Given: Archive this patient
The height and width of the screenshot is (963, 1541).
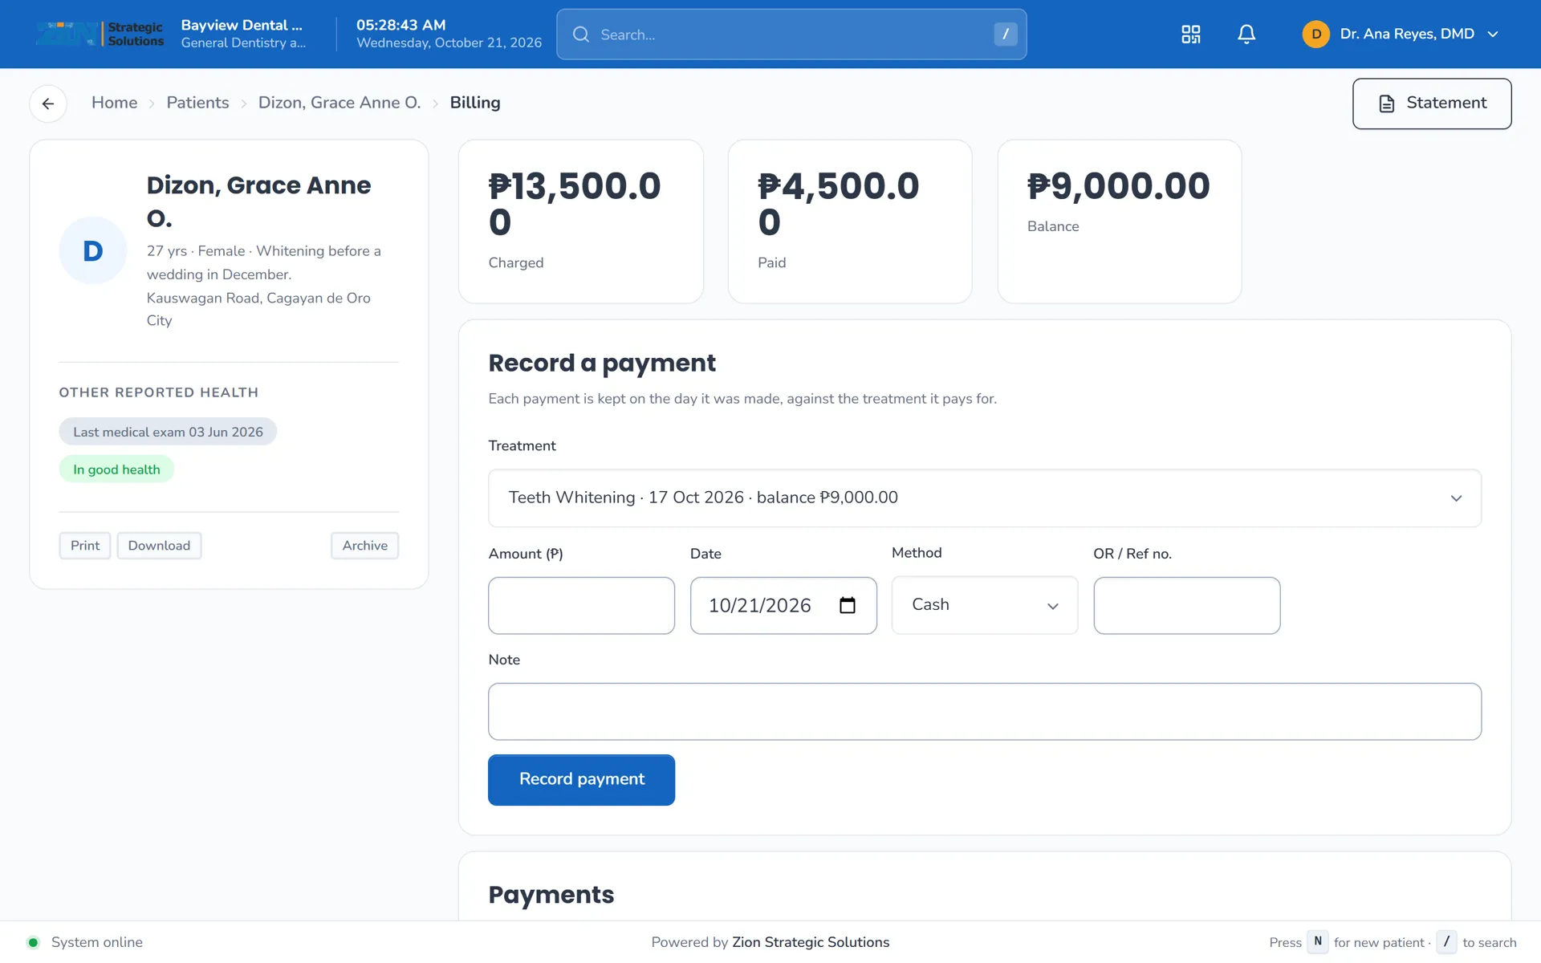Looking at the screenshot, I should [365, 546].
